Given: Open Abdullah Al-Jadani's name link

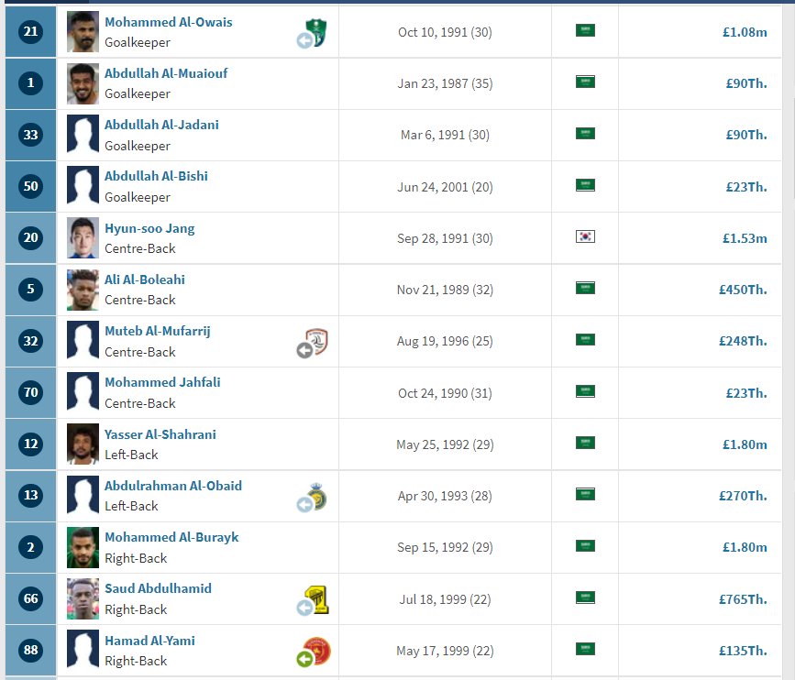Looking at the screenshot, I should [161, 125].
